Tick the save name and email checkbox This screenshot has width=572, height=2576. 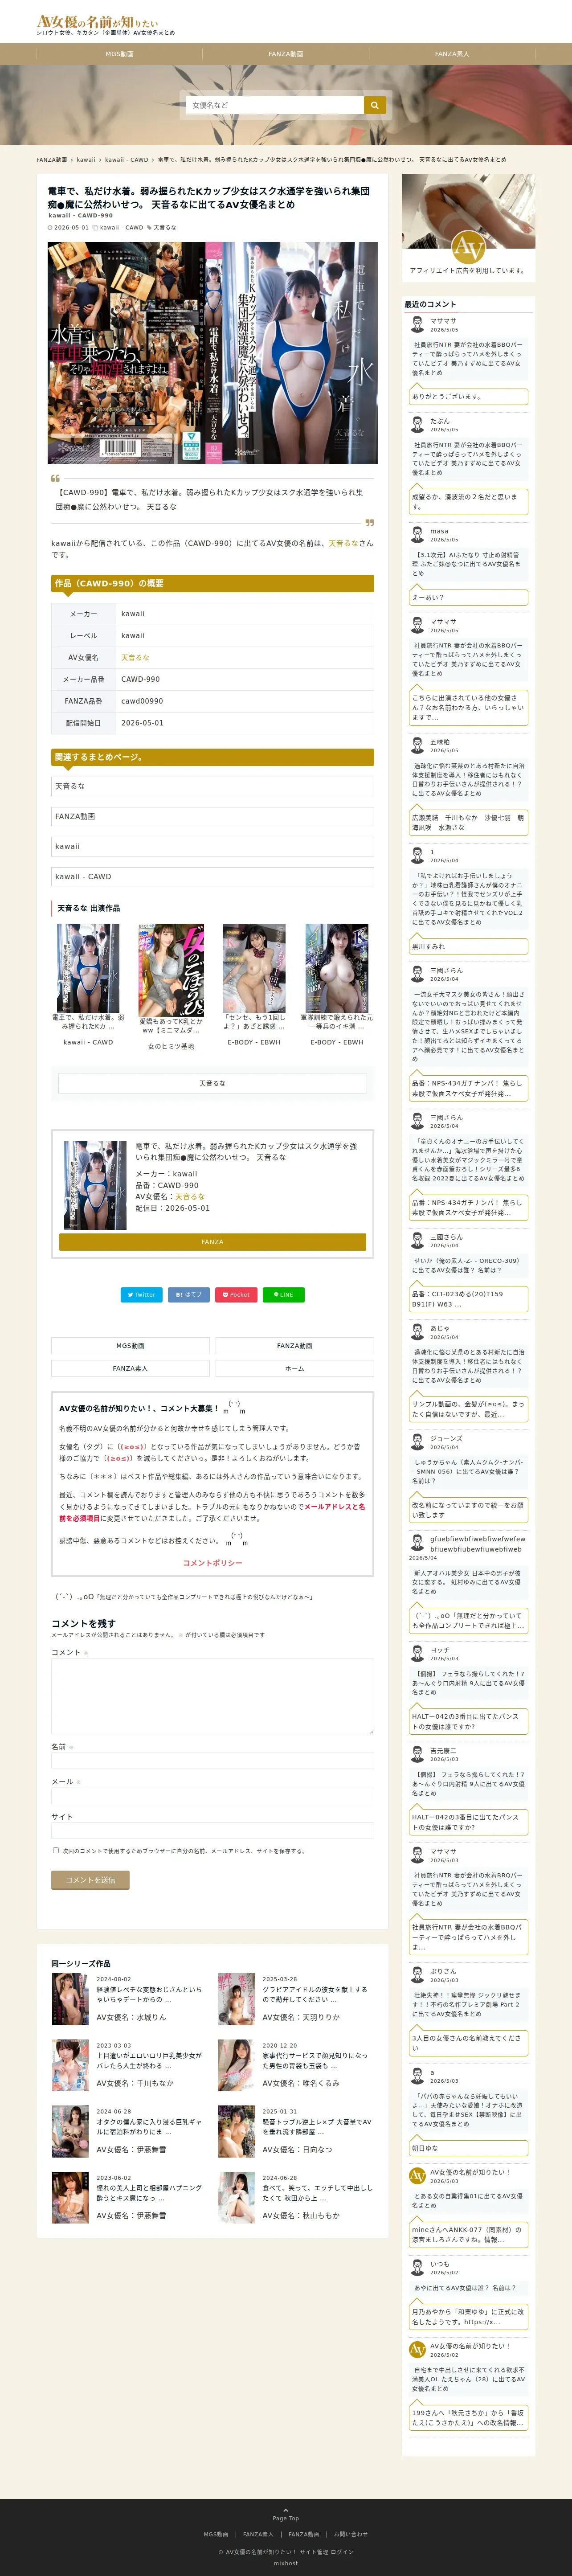(56, 1850)
